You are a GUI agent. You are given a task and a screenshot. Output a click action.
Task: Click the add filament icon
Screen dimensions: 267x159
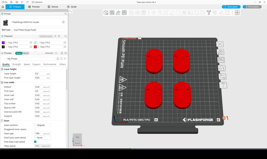59,36
